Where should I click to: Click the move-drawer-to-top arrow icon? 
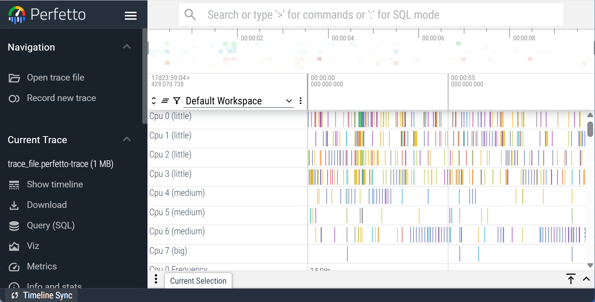[x=571, y=279]
